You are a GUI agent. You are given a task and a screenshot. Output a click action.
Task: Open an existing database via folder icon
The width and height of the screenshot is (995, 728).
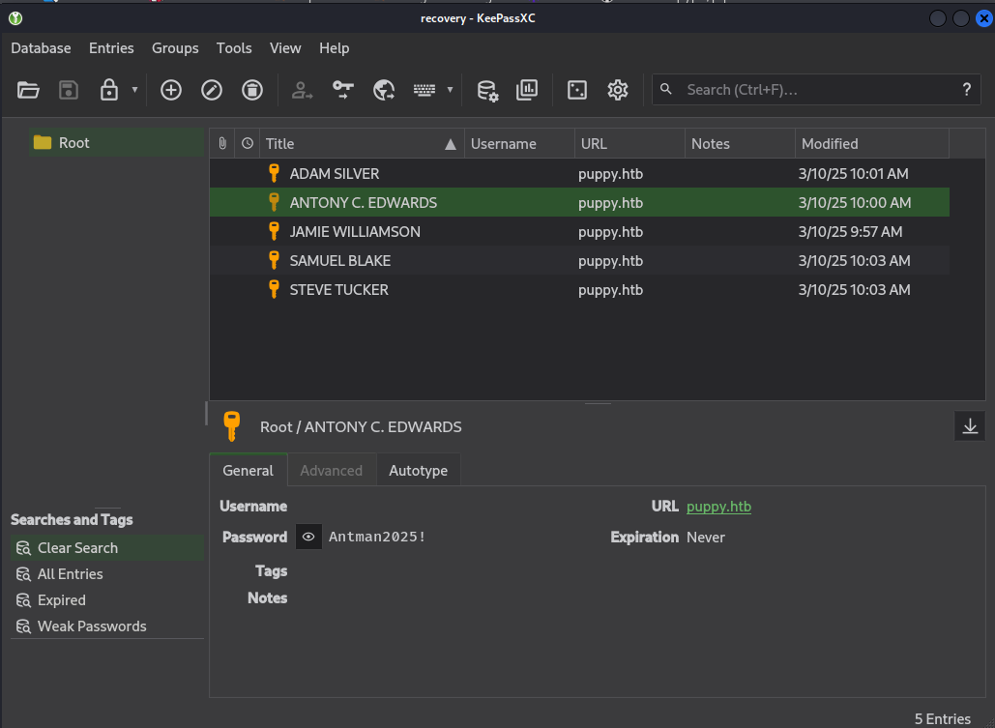point(29,90)
